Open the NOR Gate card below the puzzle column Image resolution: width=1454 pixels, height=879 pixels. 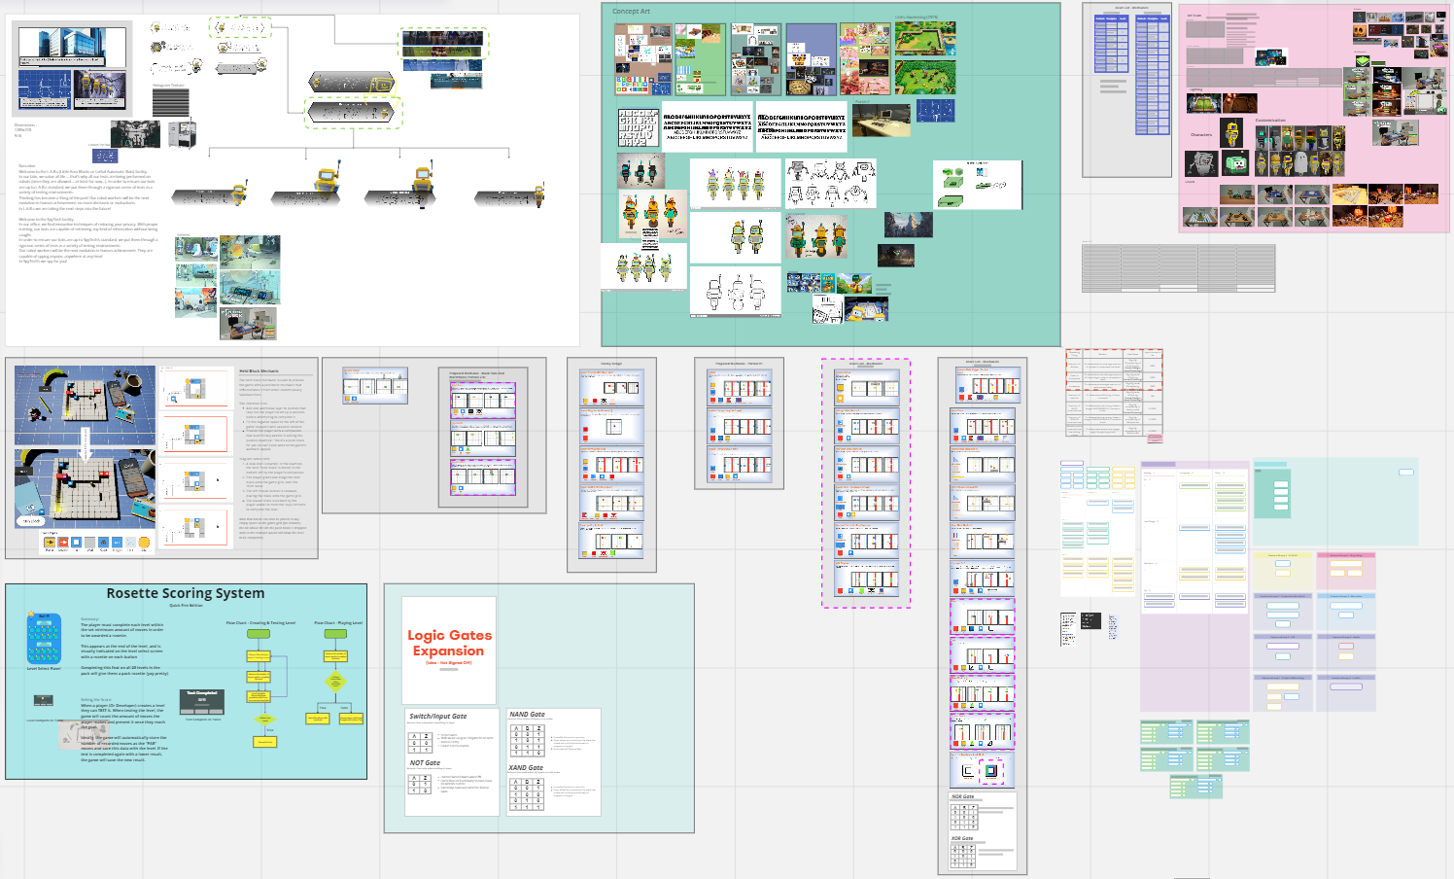pyautogui.click(x=962, y=797)
